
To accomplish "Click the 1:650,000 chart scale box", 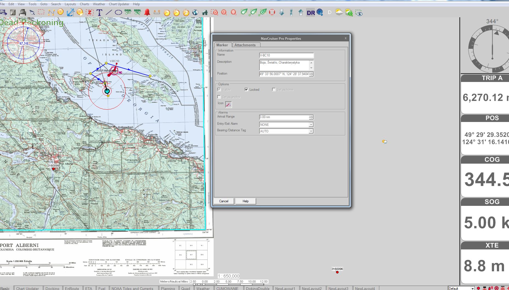I will tap(229, 276).
